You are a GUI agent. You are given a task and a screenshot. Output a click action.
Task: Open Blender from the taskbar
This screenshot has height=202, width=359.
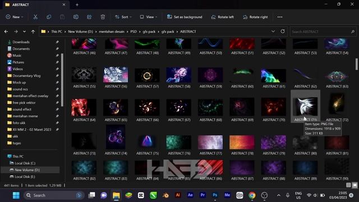165,195
